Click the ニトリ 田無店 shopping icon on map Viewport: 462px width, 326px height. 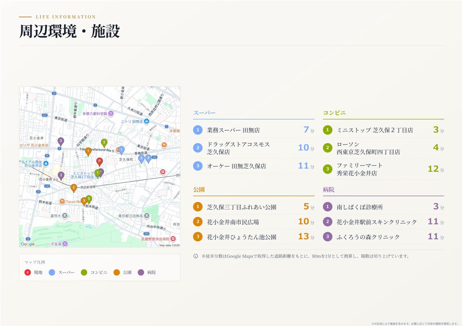(x=146, y=122)
